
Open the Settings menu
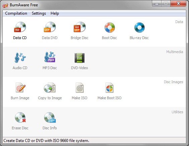point(39,13)
